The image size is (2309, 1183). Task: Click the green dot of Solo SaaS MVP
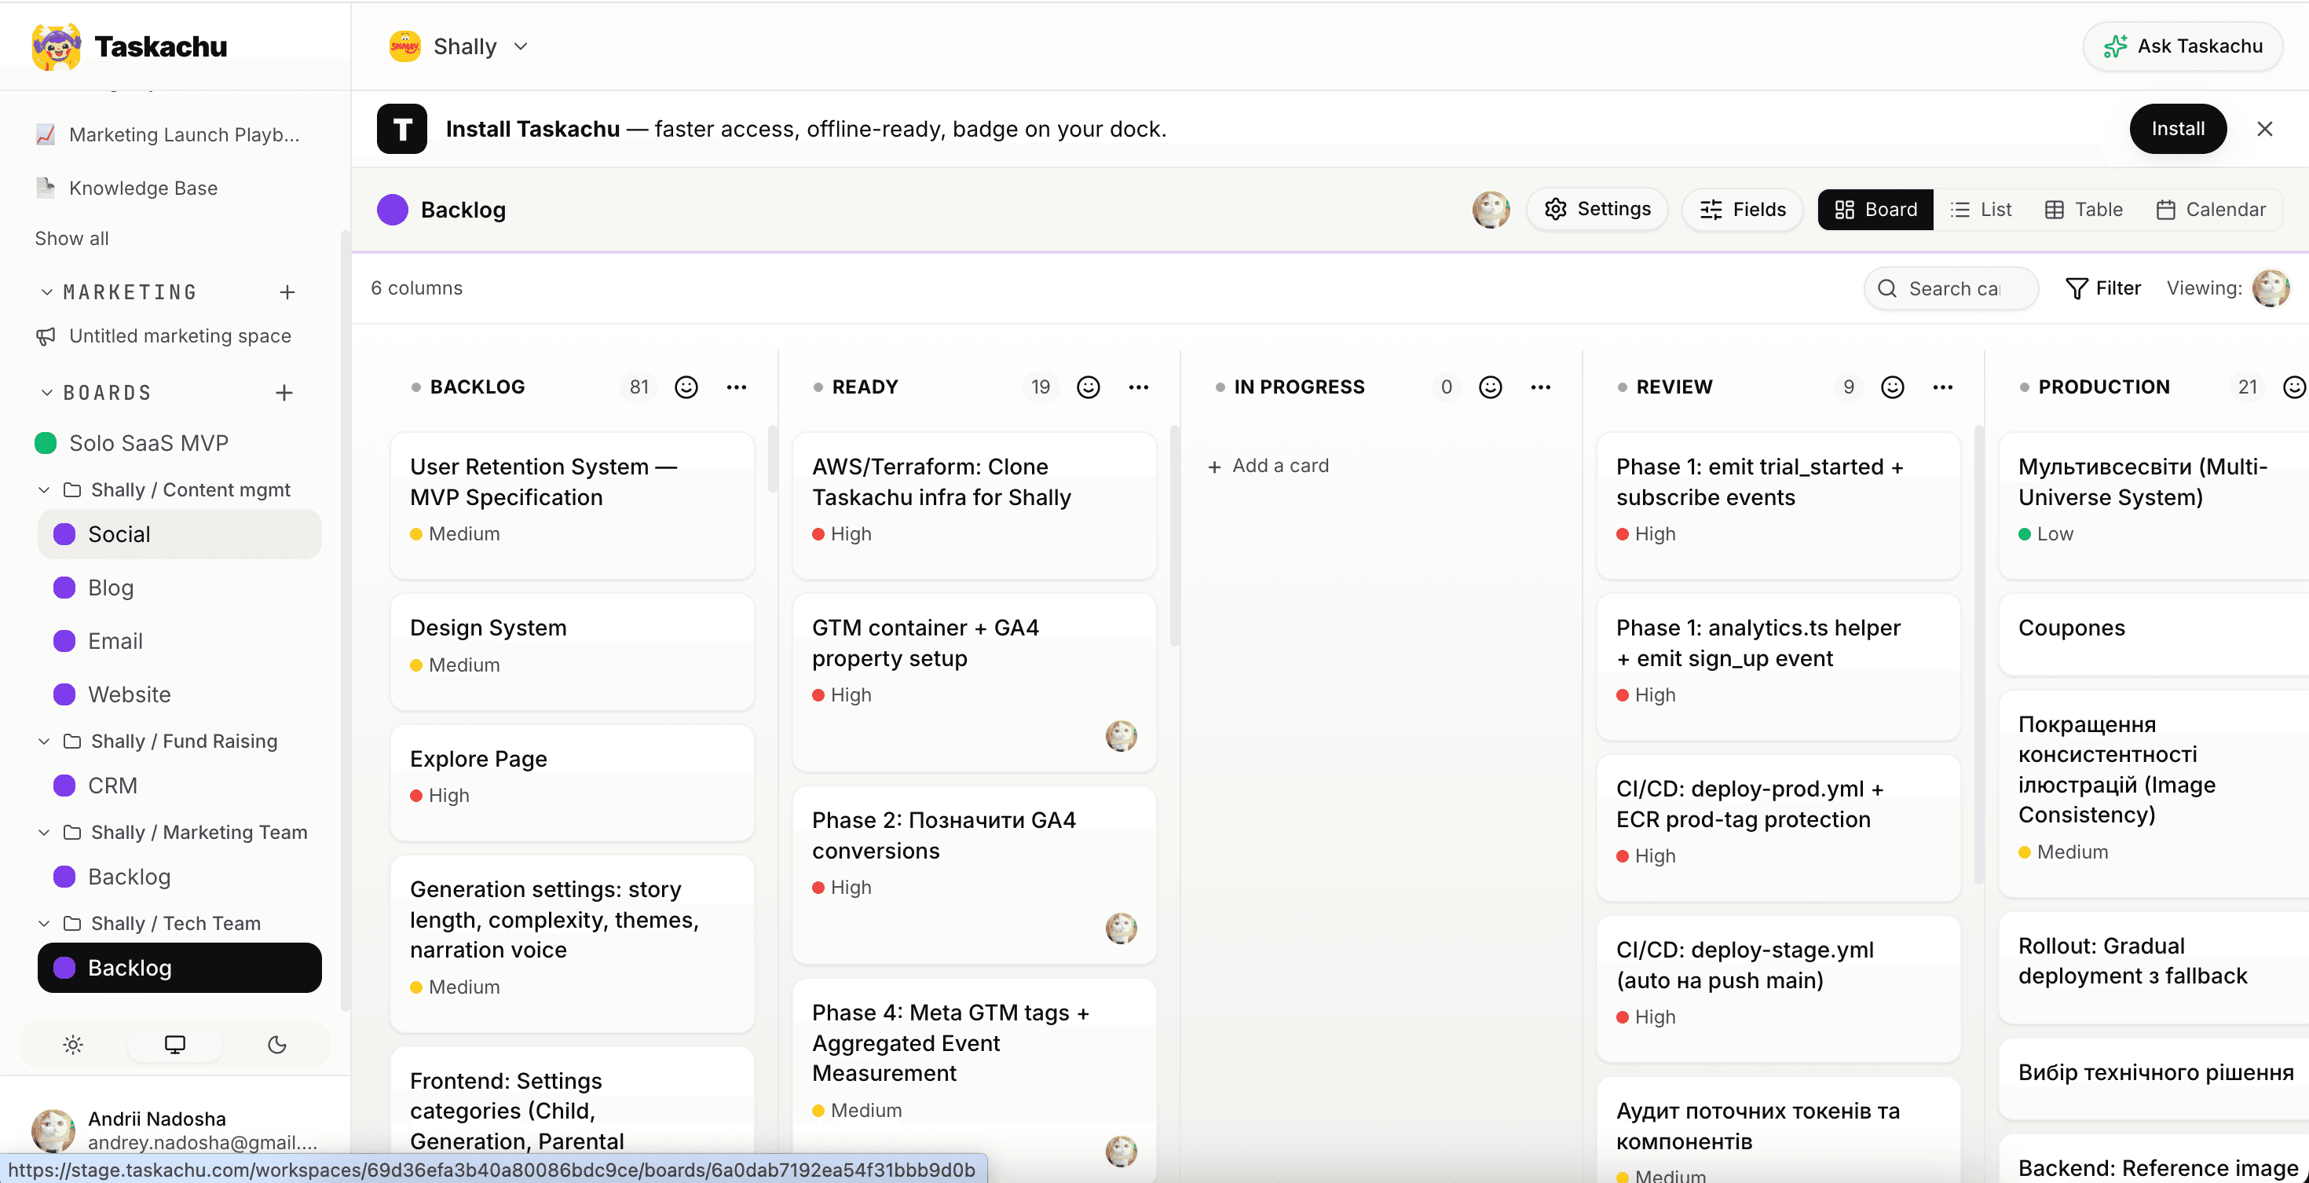coord(46,443)
